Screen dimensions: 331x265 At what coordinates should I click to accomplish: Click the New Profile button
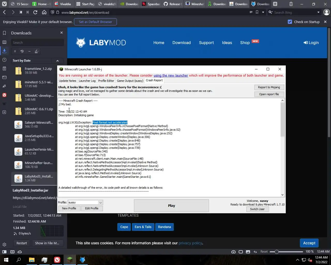point(69,208)
